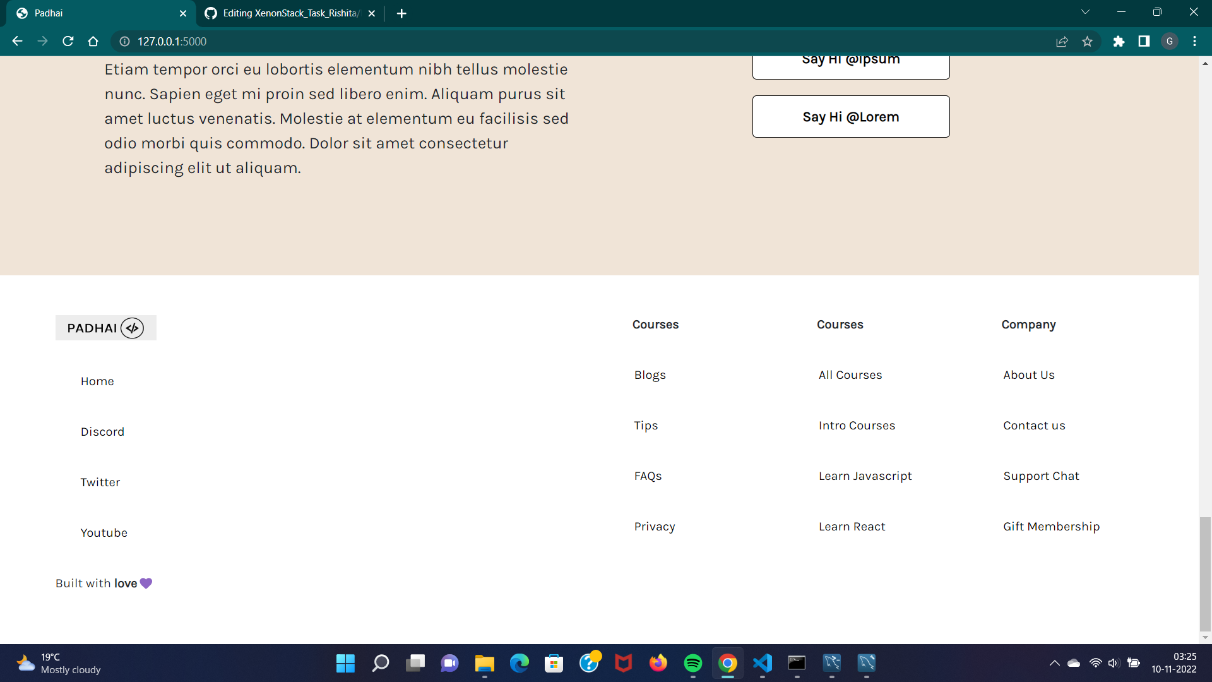Launch Visual Studio Code from the taskbar

tap(762, 664)
